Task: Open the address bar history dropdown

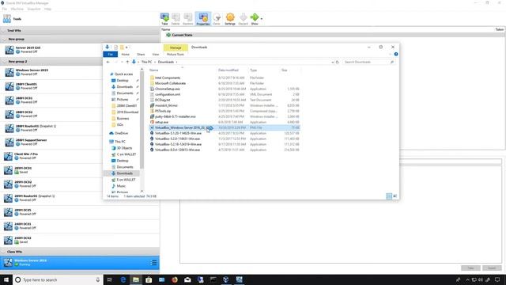Action: tap(332, 62)
